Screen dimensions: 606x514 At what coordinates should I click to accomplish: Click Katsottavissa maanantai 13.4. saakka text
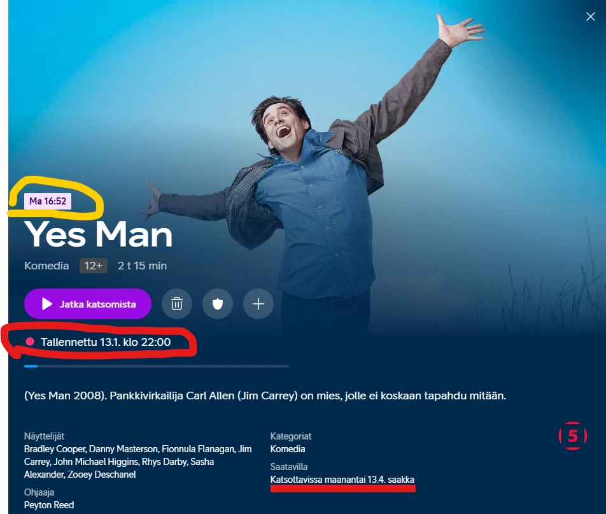(342, 480)
